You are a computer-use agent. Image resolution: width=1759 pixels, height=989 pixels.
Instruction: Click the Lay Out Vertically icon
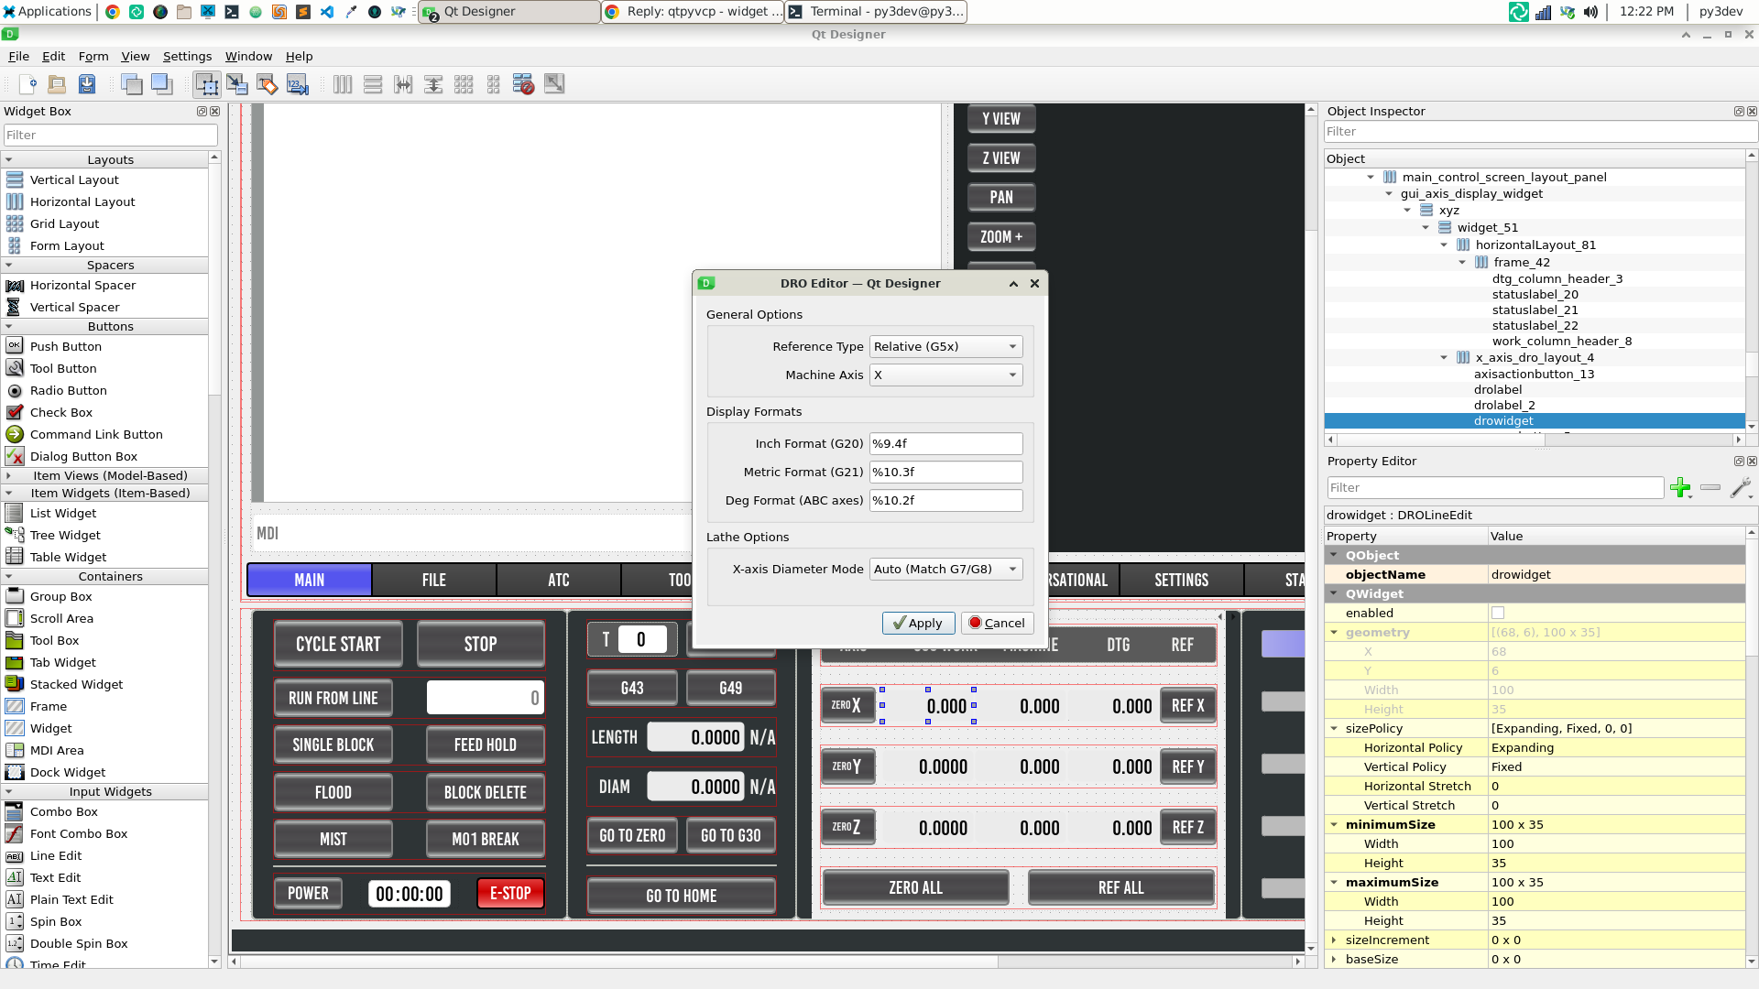(x=373, y=84)
